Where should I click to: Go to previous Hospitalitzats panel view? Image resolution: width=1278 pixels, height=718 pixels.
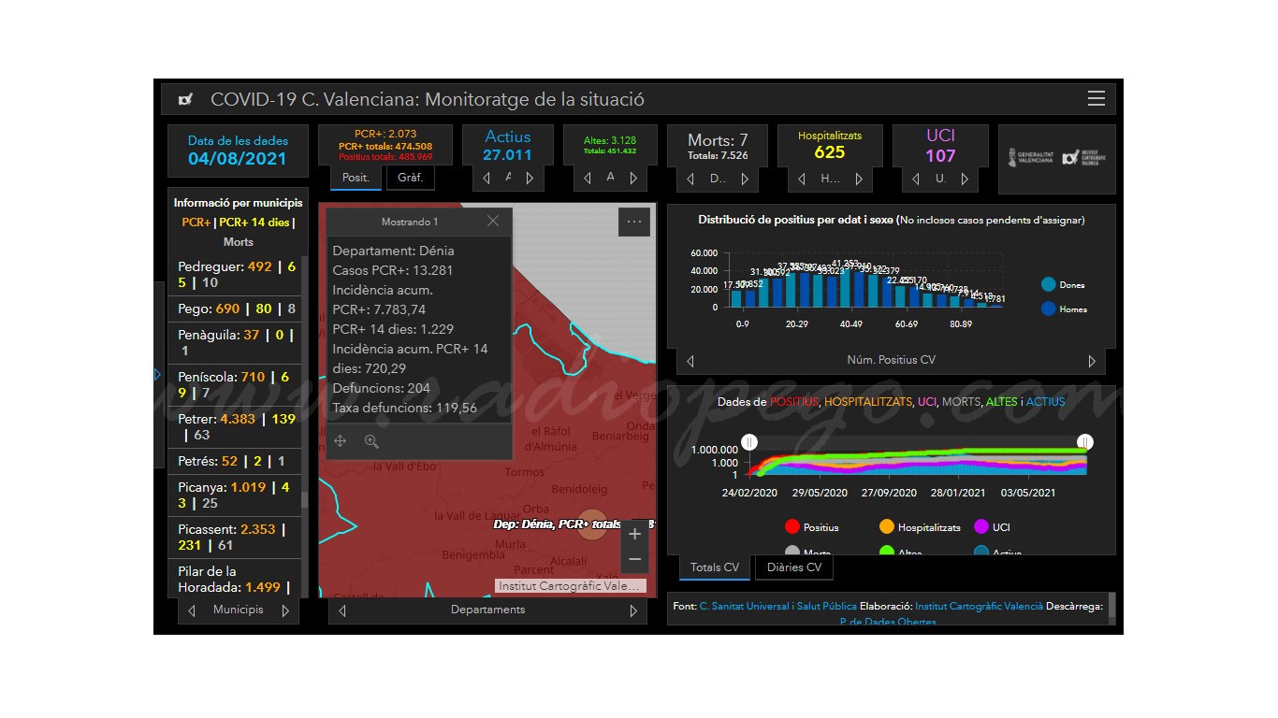[x=803, y=179]
